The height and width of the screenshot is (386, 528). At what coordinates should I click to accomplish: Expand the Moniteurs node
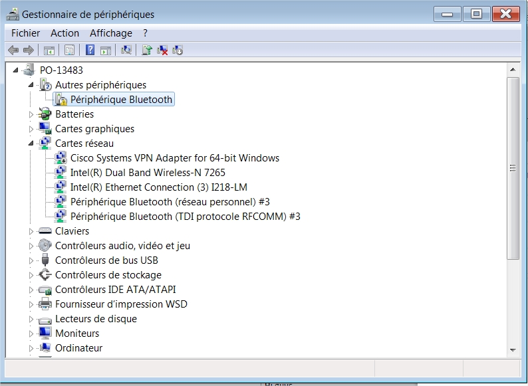coord(31,334)
